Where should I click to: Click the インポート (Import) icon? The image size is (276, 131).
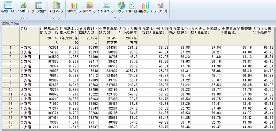23,6
